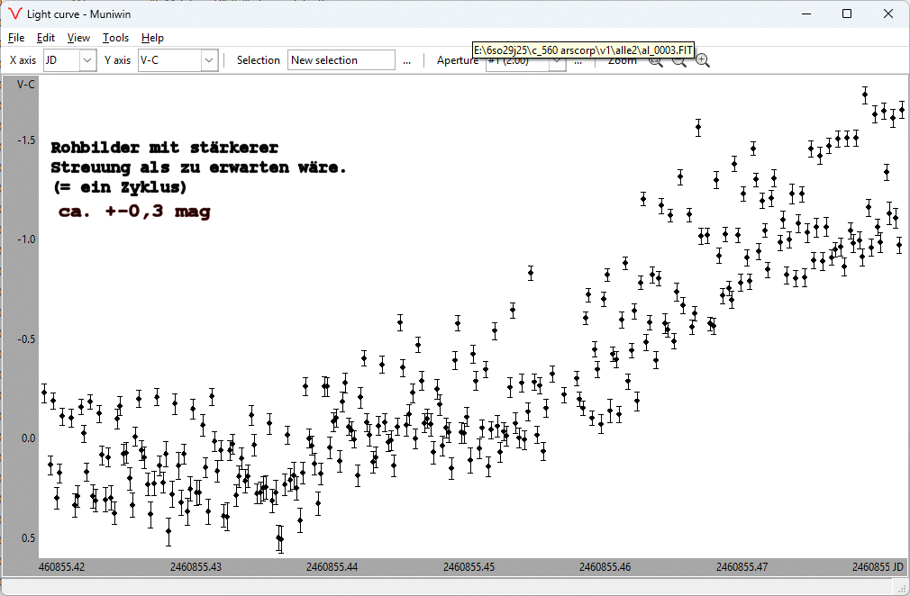910x596 pixels.
Task: Open the Tools menu
Action: coord(115,38)
